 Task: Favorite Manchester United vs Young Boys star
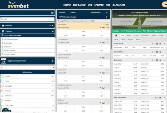pos(100,58)
